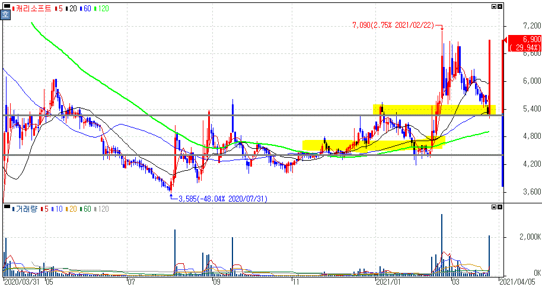The width and height of the screenshot is (542, 287).
Task: Click the 7,200 price axis label
Action: point(532,26)
